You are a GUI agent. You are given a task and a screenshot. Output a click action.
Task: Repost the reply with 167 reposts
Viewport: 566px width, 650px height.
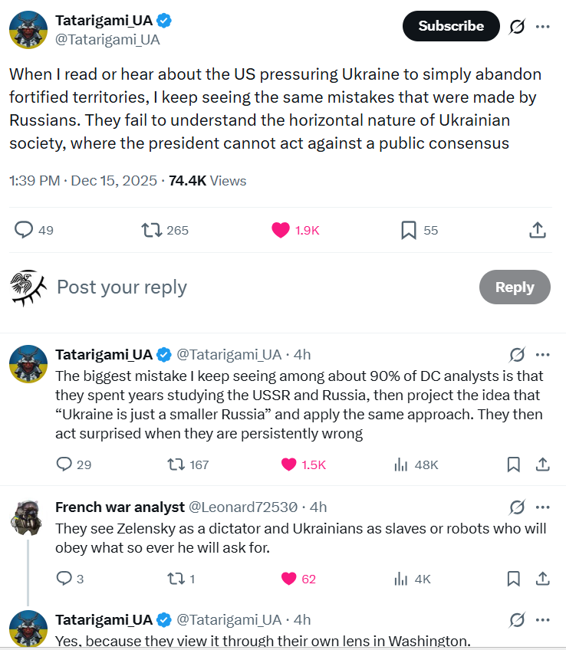(x=176, y=464)
